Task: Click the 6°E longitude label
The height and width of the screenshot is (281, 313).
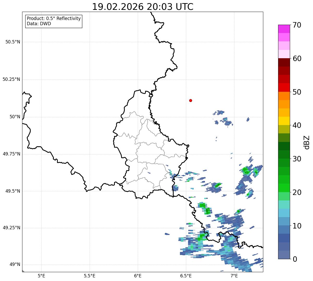Action: click(138, 276)
